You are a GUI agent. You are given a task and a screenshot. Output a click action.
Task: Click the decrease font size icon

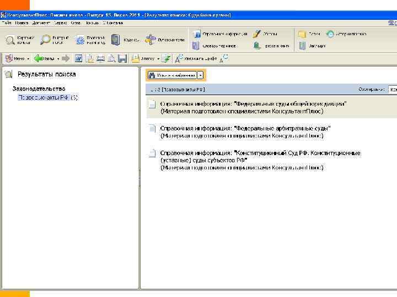(224, 59)
